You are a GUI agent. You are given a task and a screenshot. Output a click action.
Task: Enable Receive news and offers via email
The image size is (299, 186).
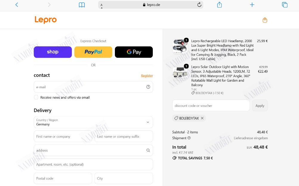coord(36,97)
